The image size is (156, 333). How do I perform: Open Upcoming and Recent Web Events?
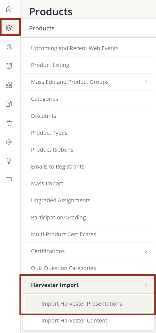(75, 48)
